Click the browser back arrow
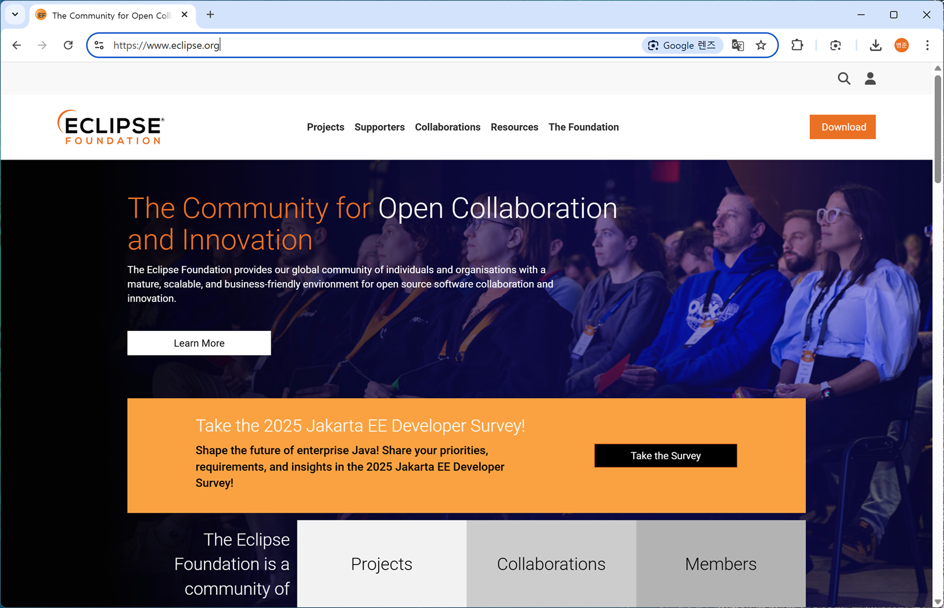 (17, 45)
